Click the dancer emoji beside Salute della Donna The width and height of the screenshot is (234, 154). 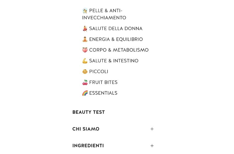click(x=85, y=29)
